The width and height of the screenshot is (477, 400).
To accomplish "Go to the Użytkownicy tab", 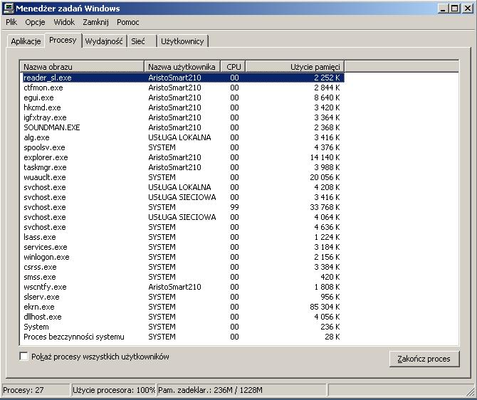I will [182, 41].
